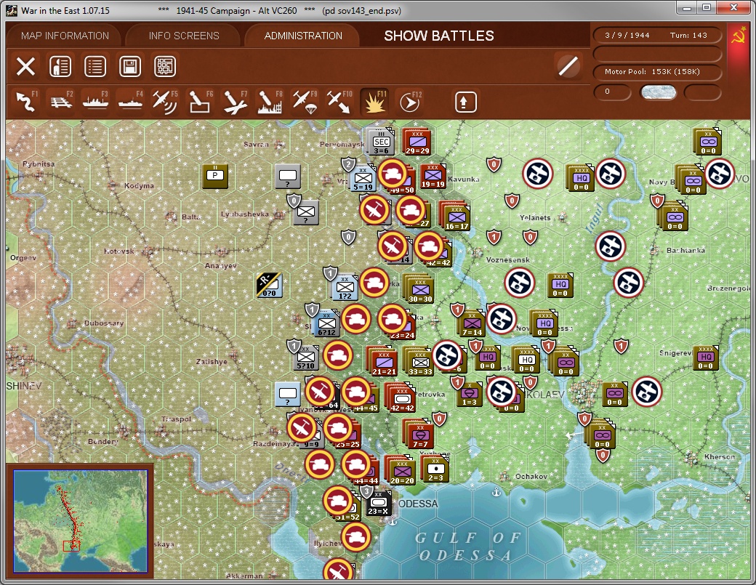
Task: Click the diagonal line pencil icon
Action: click(x=568, y=66)
